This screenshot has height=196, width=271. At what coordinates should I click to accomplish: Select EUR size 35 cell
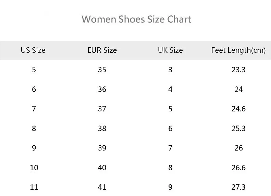coord(102,70)
